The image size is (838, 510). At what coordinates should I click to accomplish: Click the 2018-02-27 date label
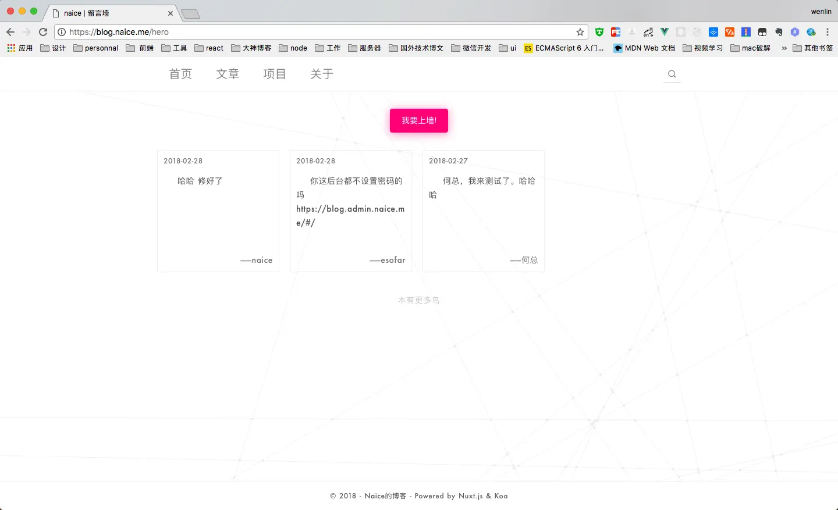tap(448, 161)
